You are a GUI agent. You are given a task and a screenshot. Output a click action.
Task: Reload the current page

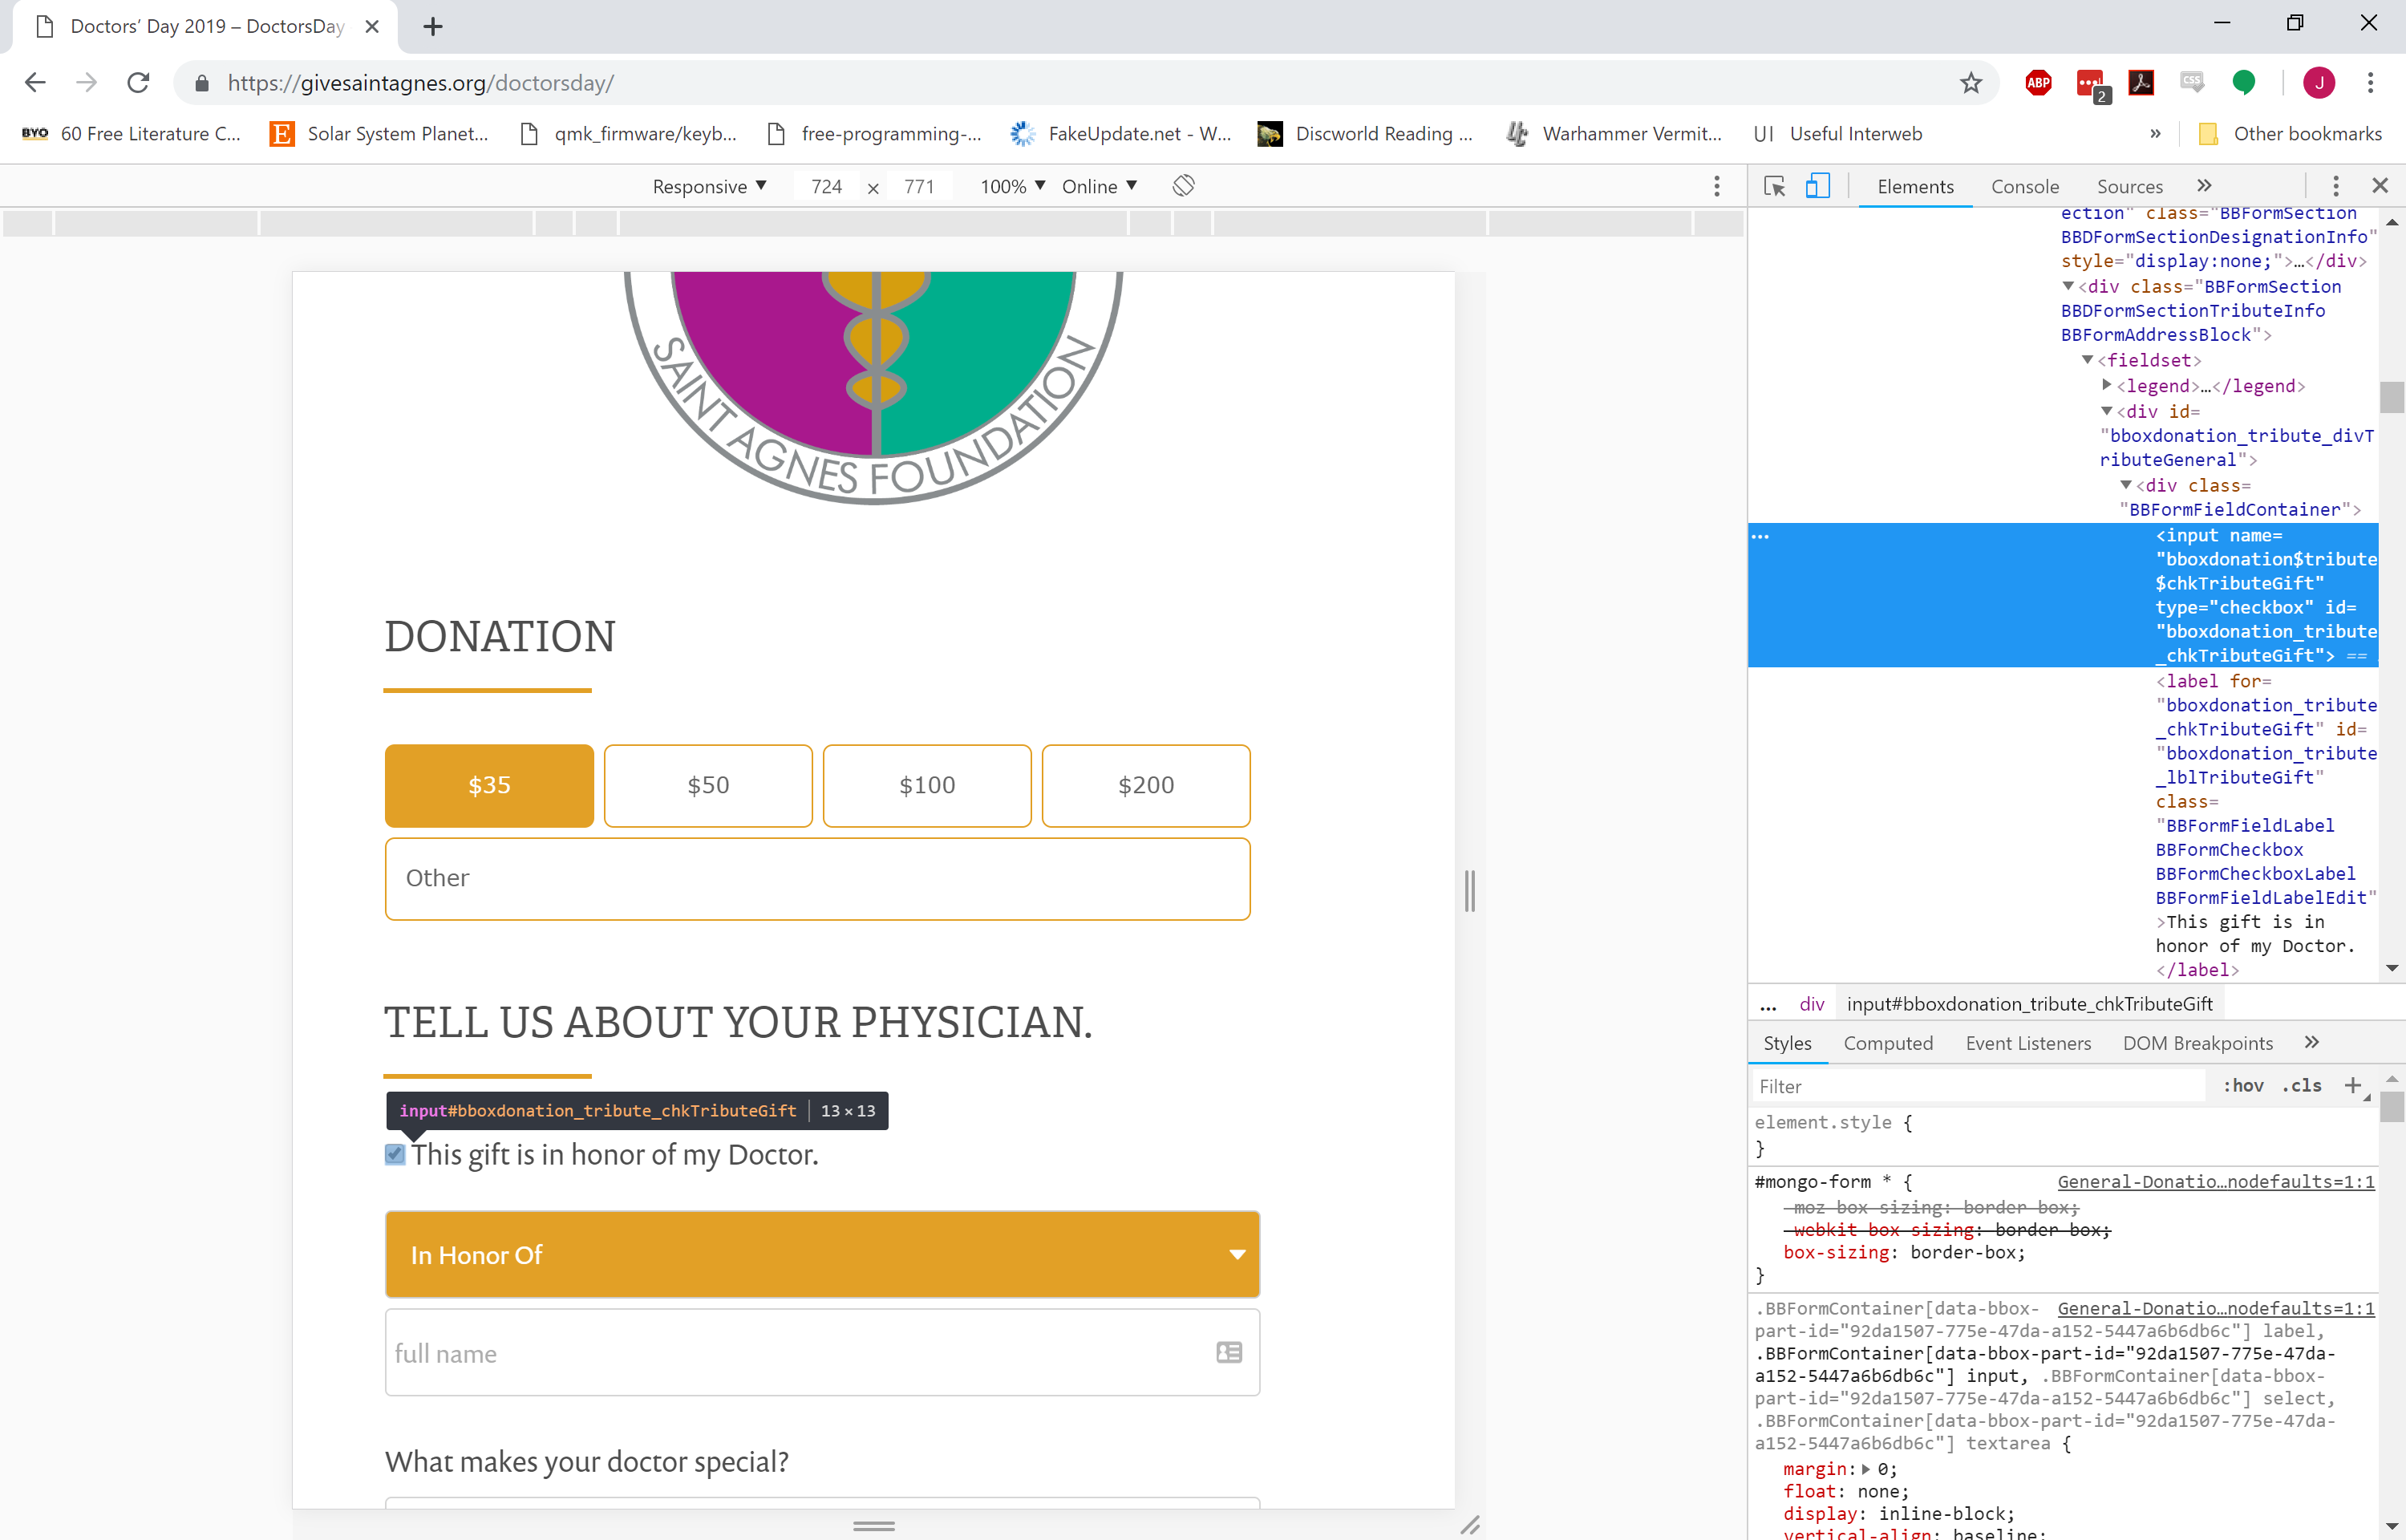tap(139, 83)
